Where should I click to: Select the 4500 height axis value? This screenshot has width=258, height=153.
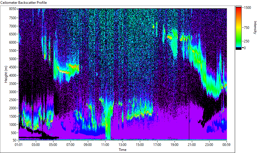point(13,67)
